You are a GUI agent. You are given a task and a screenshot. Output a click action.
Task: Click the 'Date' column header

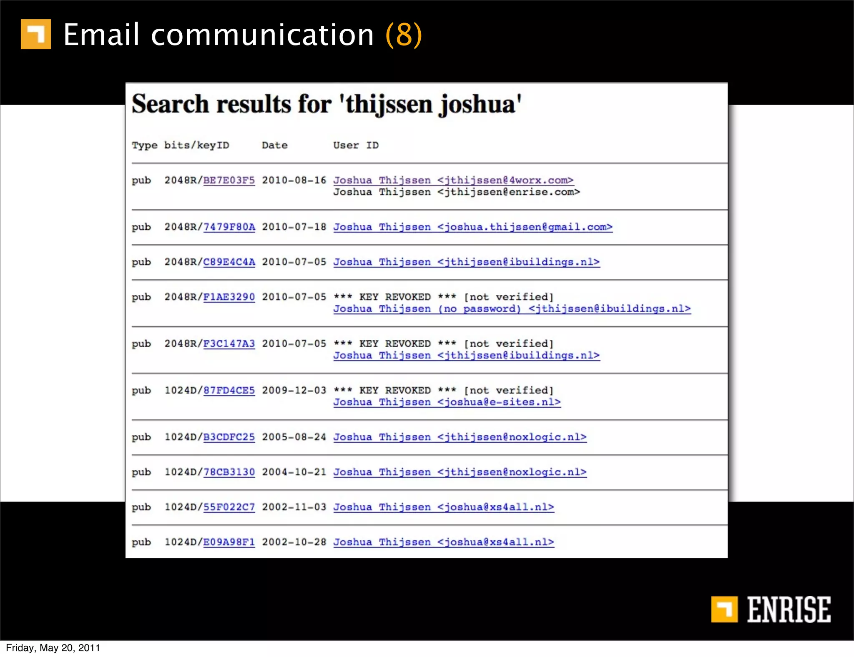[275, 145]
